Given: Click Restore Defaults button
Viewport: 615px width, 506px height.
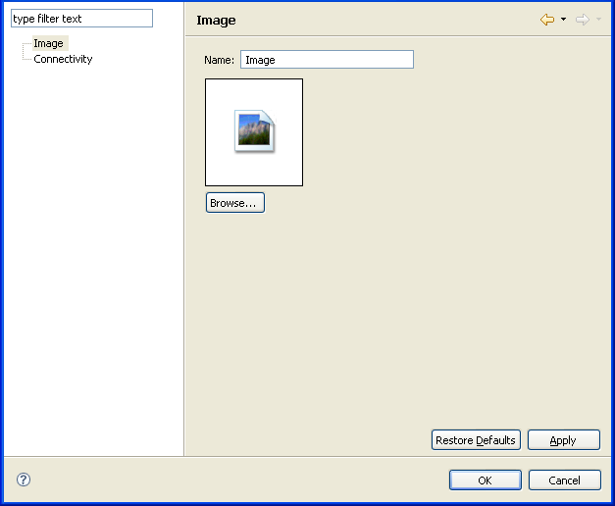Looking at the screenshot, I should [476, 440].
